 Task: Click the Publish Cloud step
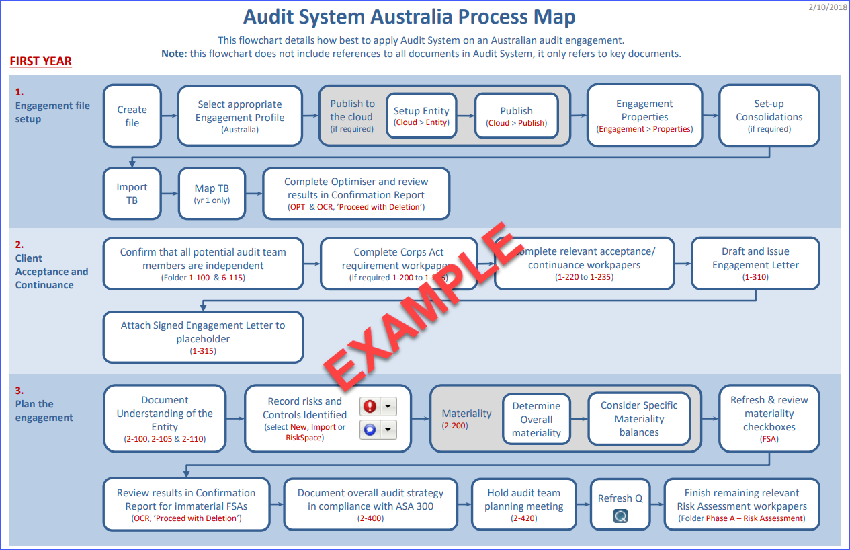pos(517,115)
